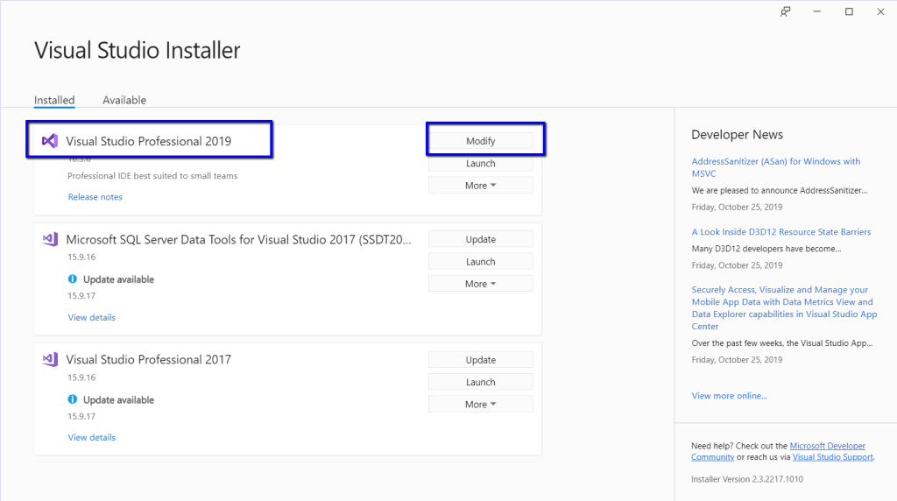The image size is (897, 501).
Task: Click the SSDT update available info icon
Action: click(73, 279)
